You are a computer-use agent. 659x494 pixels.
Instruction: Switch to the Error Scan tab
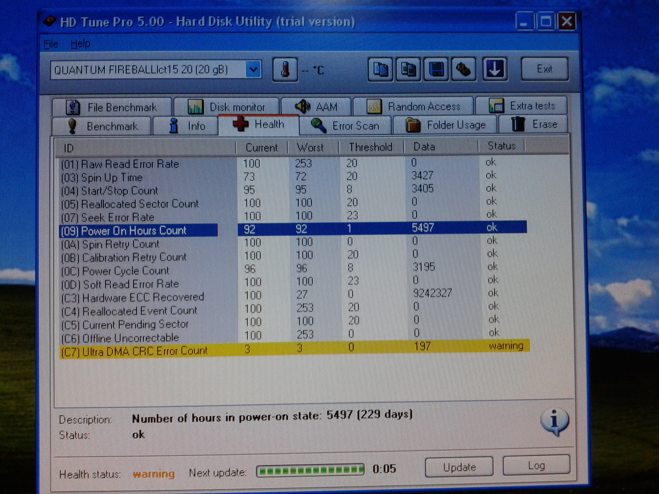345,125
